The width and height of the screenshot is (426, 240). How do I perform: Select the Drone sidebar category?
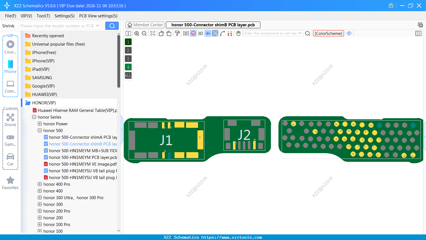point(10,120)
